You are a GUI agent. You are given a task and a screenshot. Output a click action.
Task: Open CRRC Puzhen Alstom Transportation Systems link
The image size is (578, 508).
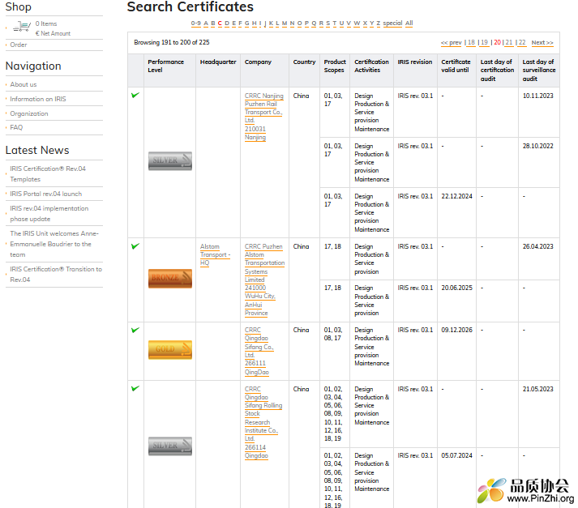pyautogui.click(x=264, y=280)
